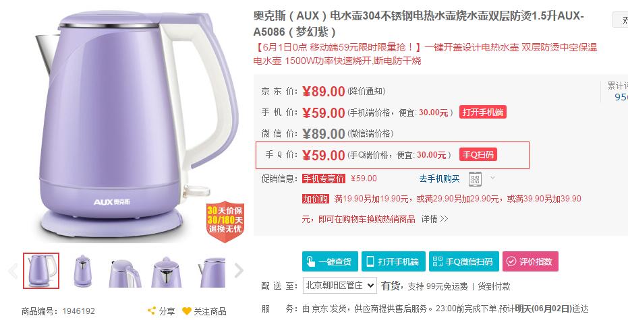The width and height of the screenshot is (628, 320).
Task: Click previous arrow in thumbnail carousel
Action: pos(13,270)
